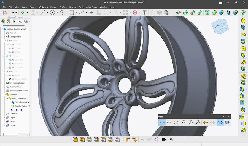Select the Spline curve tool
Image resolution: width=248 pixels, height=146 pixels.
click(x=82, y=13)
